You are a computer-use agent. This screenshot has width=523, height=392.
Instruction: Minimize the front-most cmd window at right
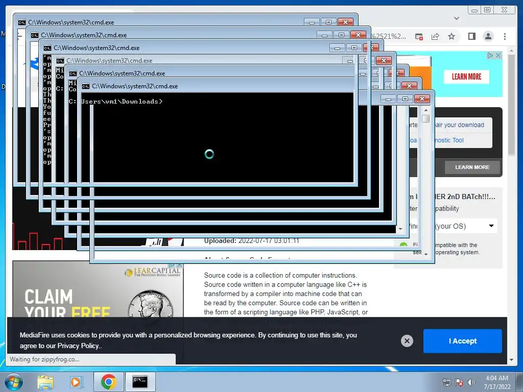(388, 99)
